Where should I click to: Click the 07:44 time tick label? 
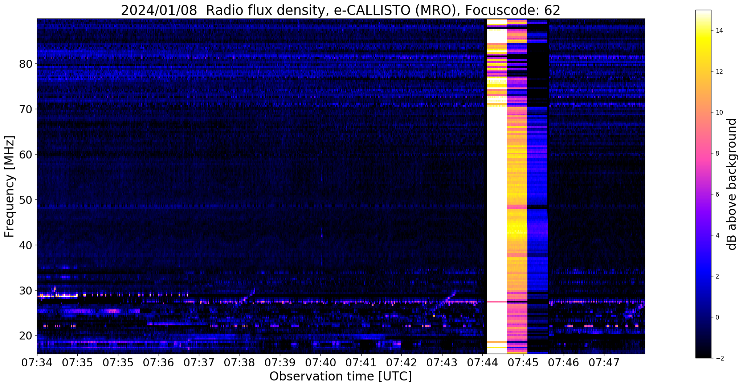pos(482,362)
